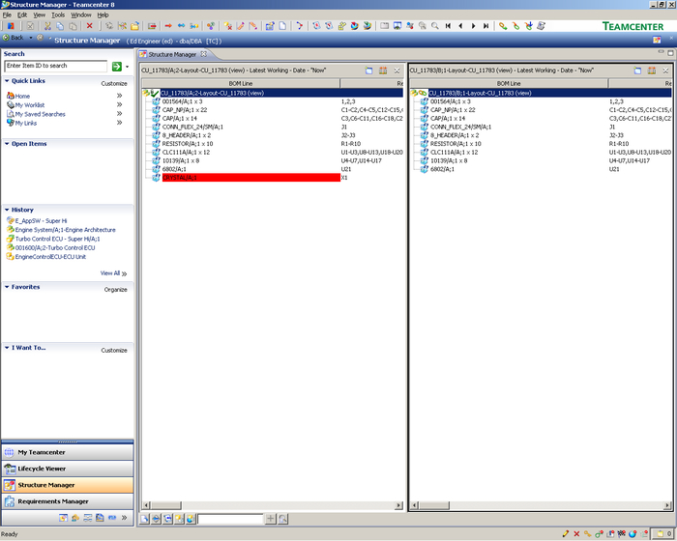Click the pencil edit toolbar icon

click(241, 26)
